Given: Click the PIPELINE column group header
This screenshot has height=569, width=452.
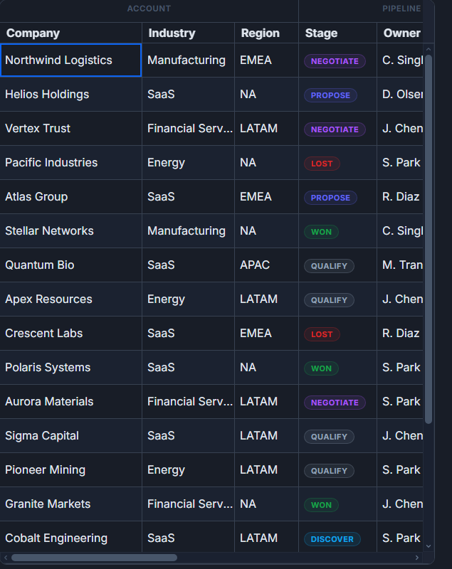Looking at the screenshot, I should (x=401, y=9).
